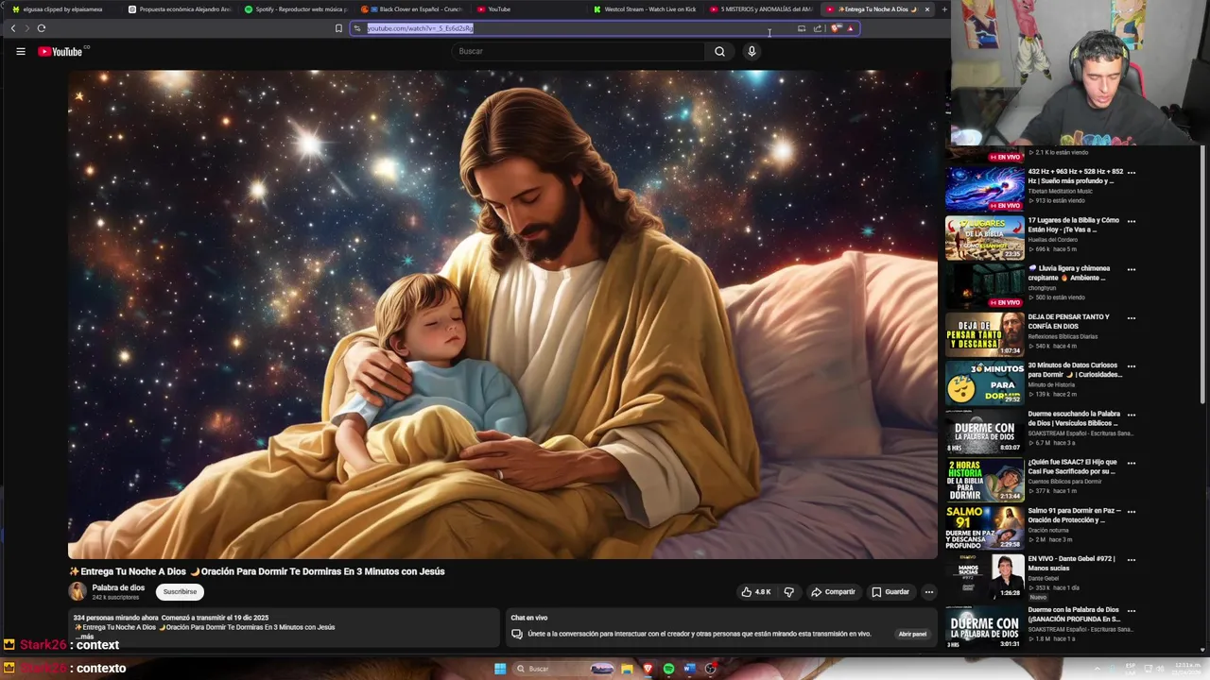
Task: Open more actions menu under the video
Action: click(928, 592)
